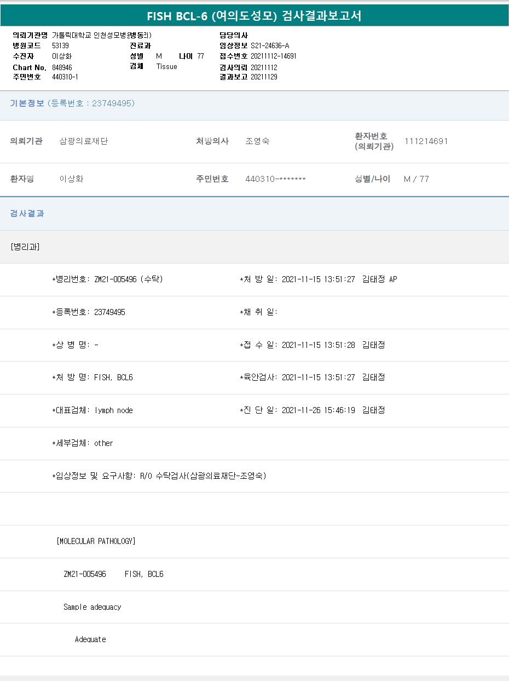Select patient number 111214691

426,141
